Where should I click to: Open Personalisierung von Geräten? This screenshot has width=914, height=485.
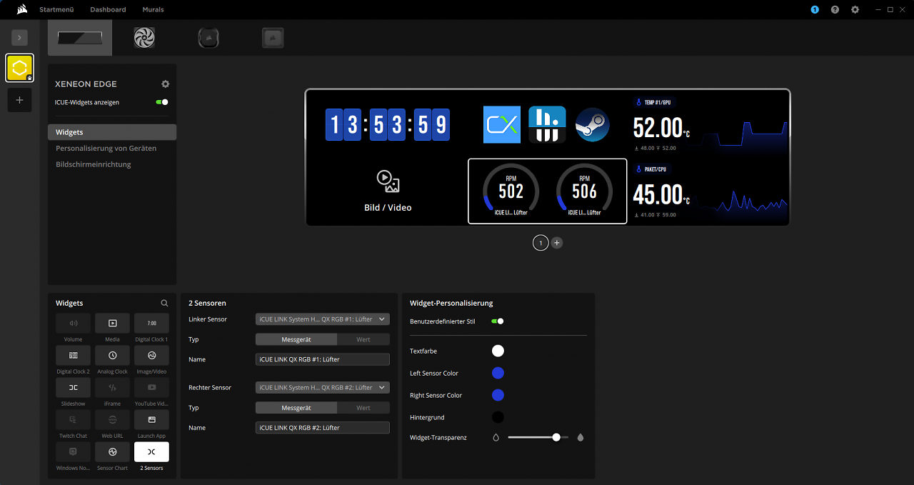click(106, 148)
